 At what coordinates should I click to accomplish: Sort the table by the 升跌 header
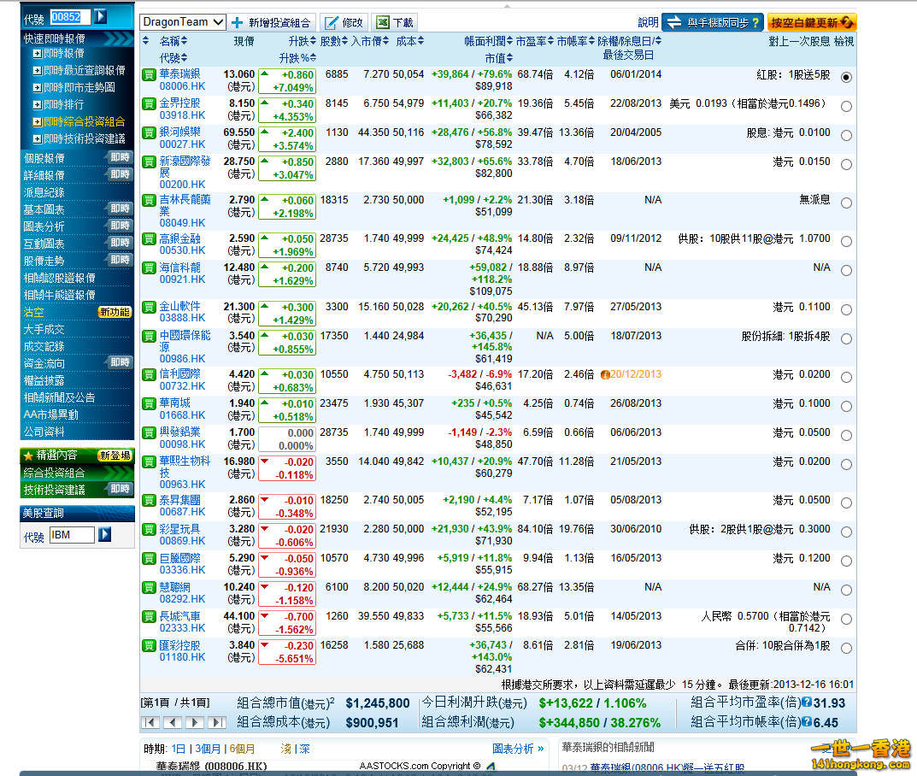[x=302, y=41]
